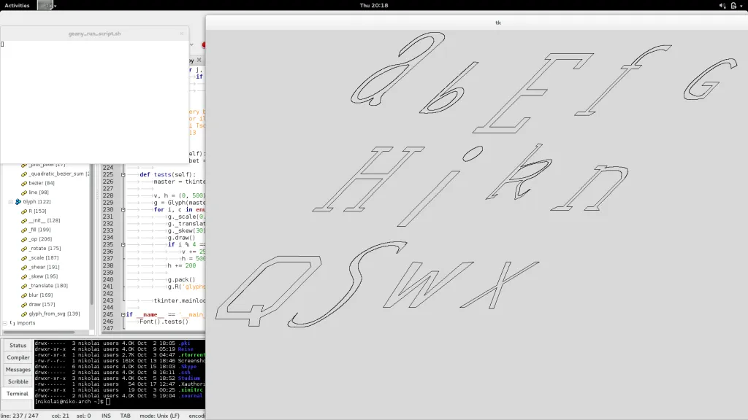Viewport: 748px width, 420px height.
Task: Click the method icon beside __init__ [128]
Action: (24, 220)
